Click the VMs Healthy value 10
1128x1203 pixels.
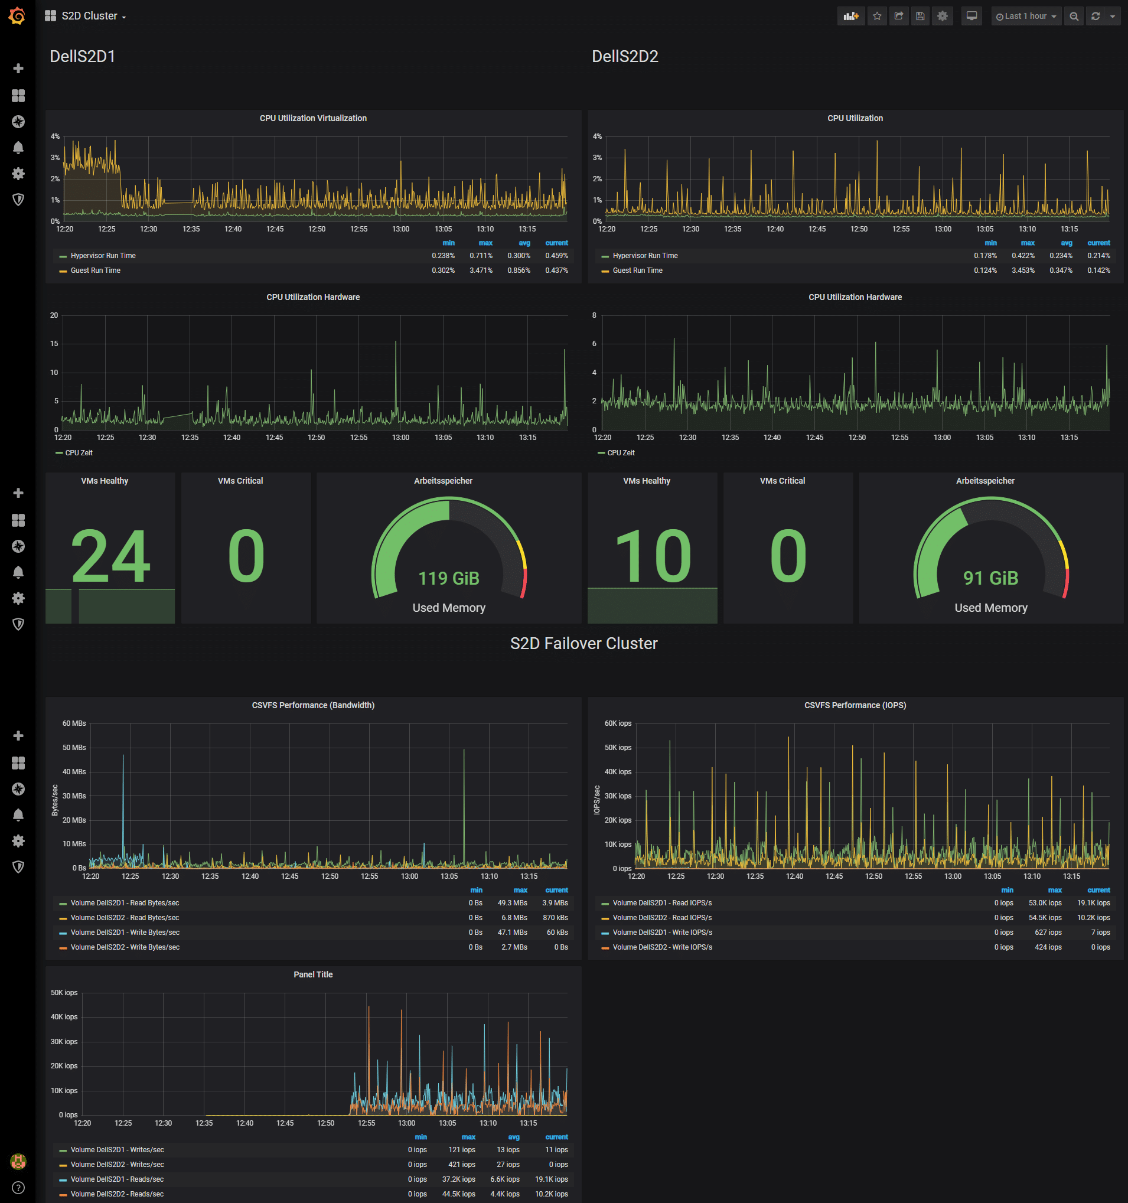653,556
